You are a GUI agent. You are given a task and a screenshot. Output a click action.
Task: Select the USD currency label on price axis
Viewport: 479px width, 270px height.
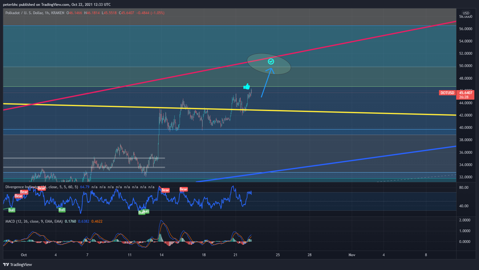click(466, 13)
